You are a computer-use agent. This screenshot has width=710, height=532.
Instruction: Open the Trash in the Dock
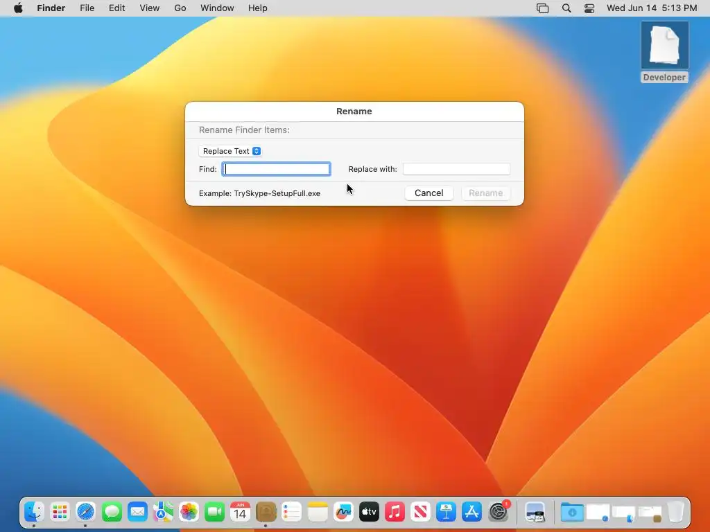point(675,512)
